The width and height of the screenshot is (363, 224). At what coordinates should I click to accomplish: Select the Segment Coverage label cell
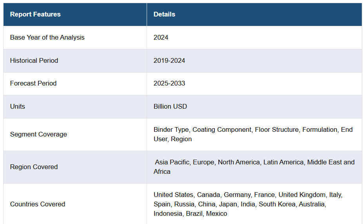point(38,135)
